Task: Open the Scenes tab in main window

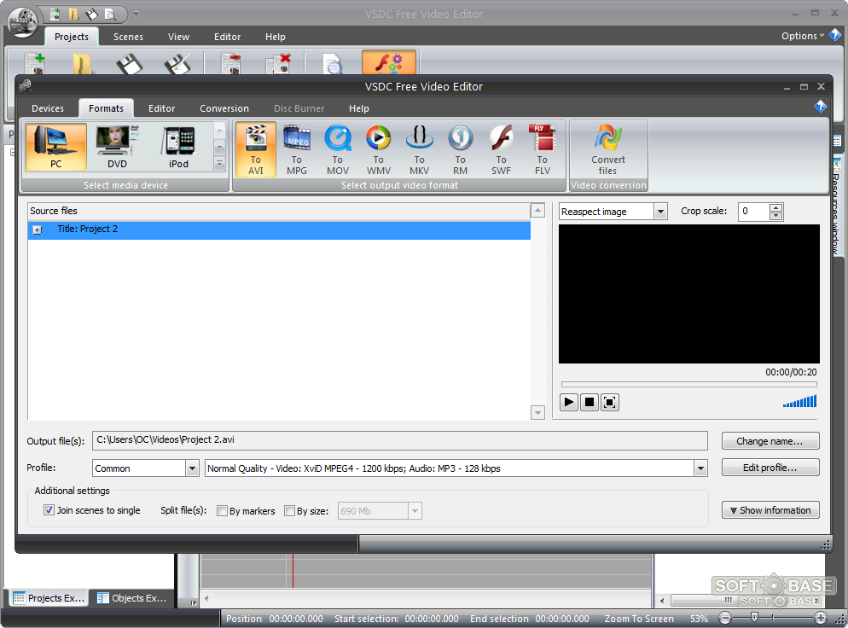Action: pos(128,37)
